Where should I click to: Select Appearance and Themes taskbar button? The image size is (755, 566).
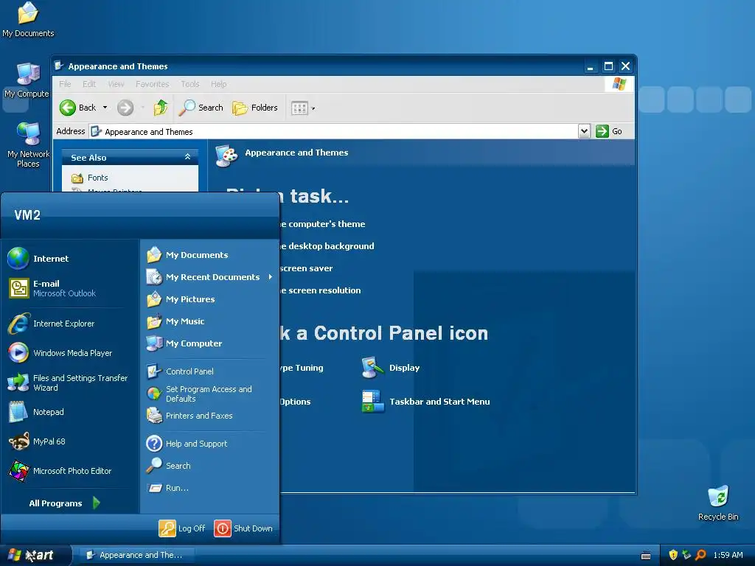click(x=135, y=555)
